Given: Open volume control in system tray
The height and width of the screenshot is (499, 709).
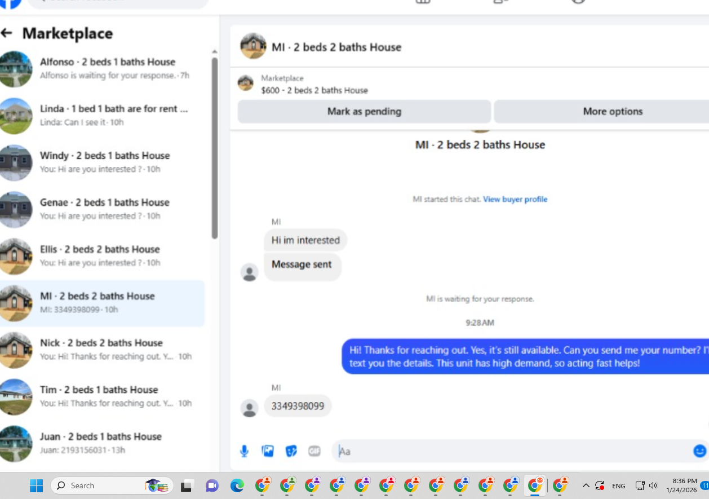Looking at the screenshot, I should tap(653, 485).
